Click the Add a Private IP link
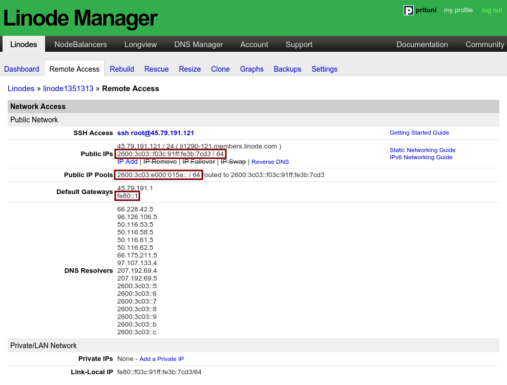 [162, 359]
